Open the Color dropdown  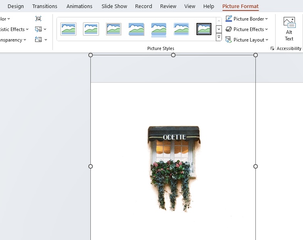[x=5, y=19]
